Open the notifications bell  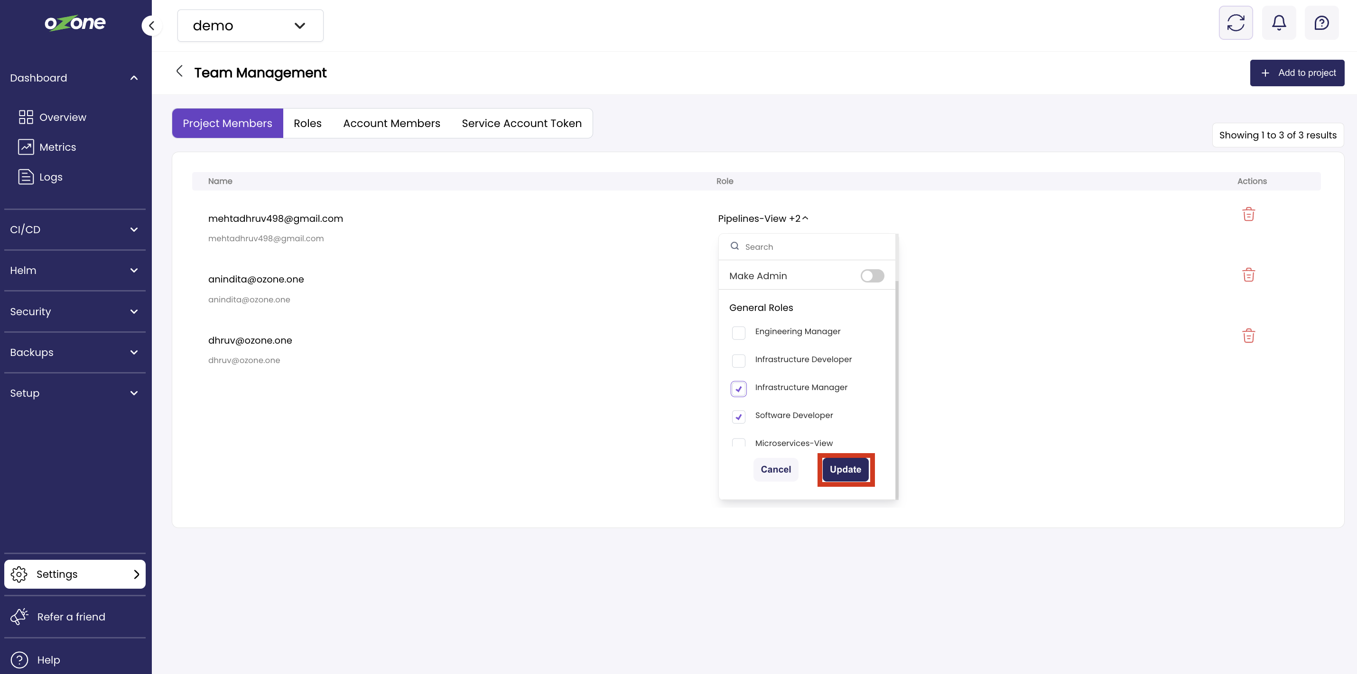pyautogui.click(x=1279, y=23)
